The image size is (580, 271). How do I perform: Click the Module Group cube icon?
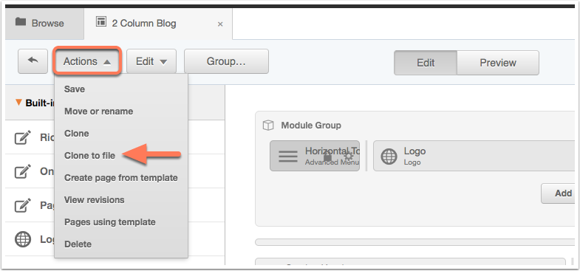tap(267, 126)
